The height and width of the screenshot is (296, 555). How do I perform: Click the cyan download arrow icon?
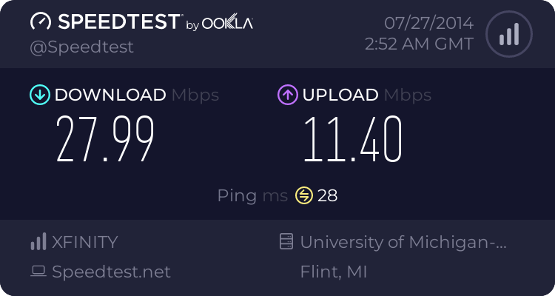[38, 95]
